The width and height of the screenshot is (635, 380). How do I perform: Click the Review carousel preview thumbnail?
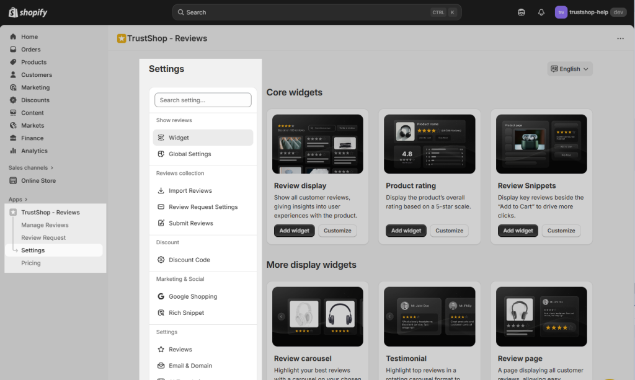[317, 316]
